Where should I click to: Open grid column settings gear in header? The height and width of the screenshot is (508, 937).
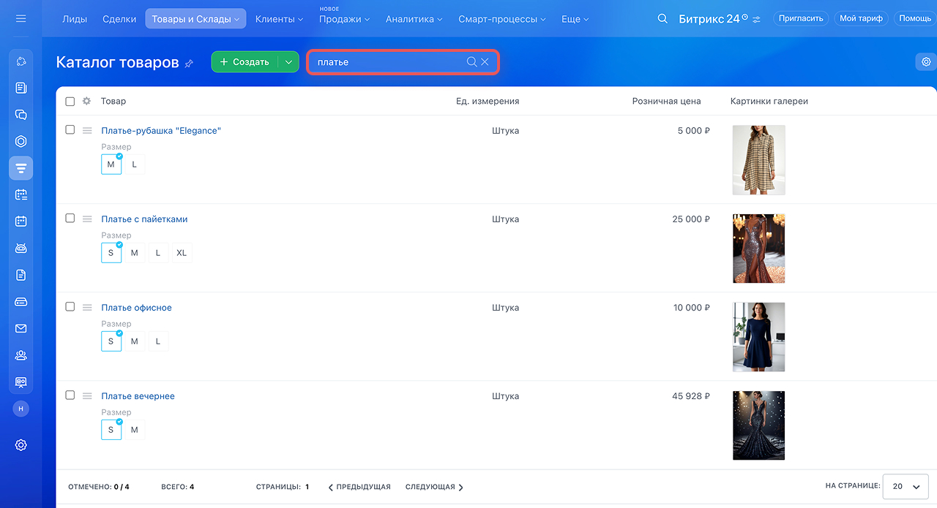(x=86, y=102)
